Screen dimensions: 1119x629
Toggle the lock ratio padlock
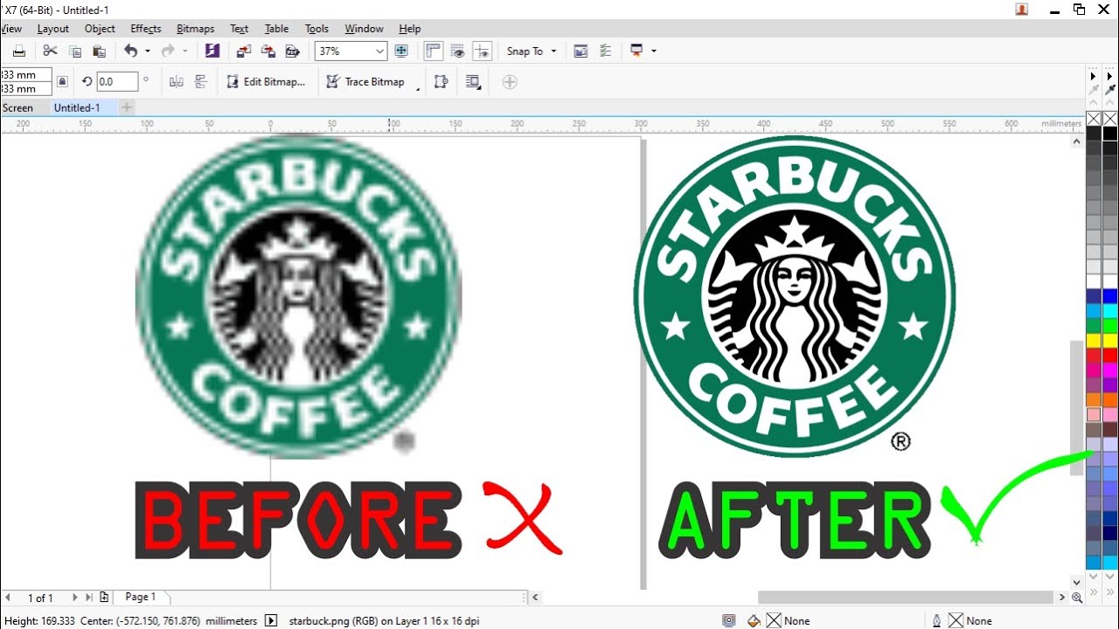click(62, 81)
